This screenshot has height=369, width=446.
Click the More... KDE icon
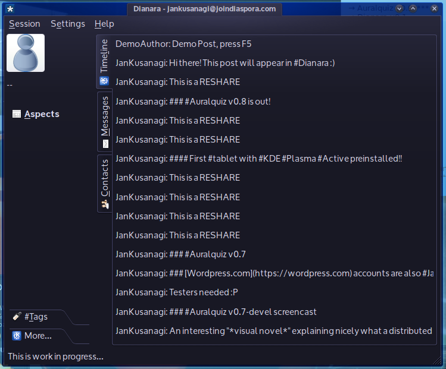tap(17, 336)
